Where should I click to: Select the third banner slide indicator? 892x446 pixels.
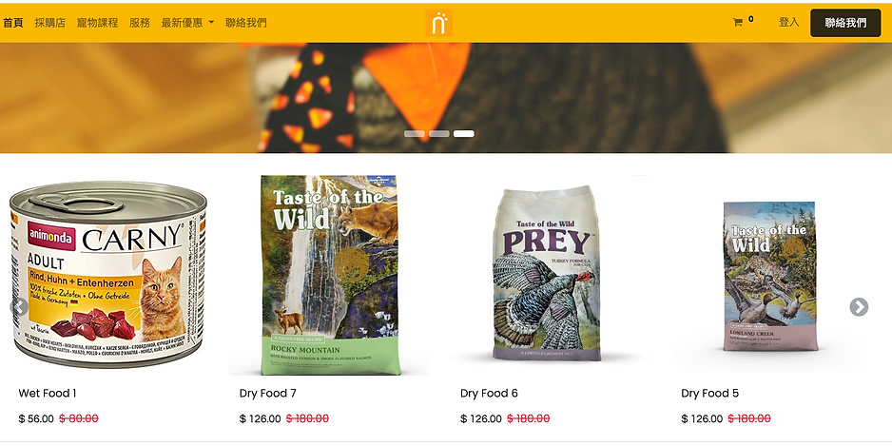[464, 134]
